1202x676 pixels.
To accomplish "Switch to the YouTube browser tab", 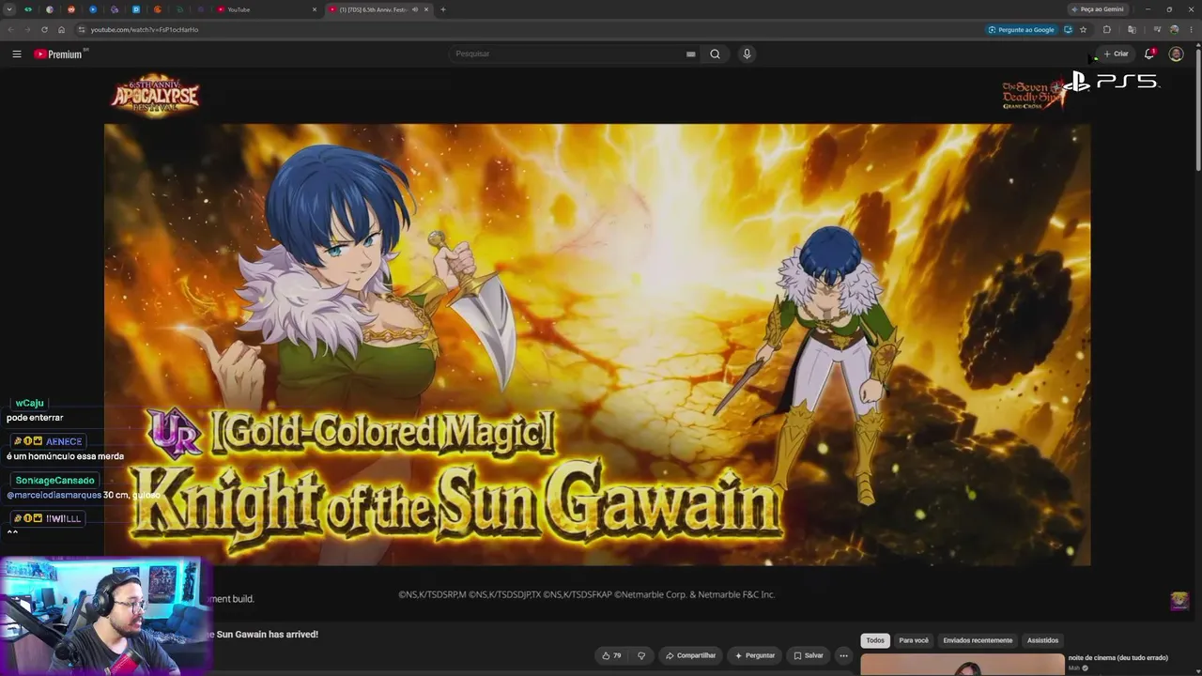I will click(x=267, y=9).
